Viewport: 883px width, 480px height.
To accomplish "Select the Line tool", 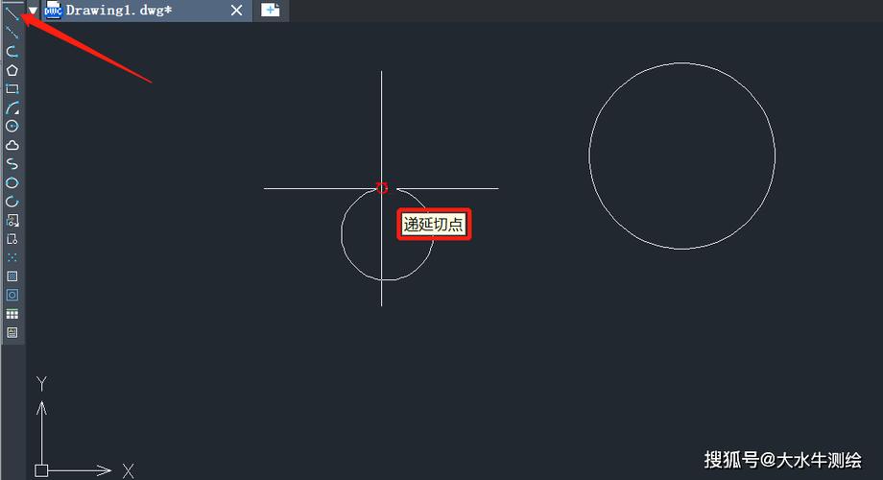I will (x=12, y=12).
